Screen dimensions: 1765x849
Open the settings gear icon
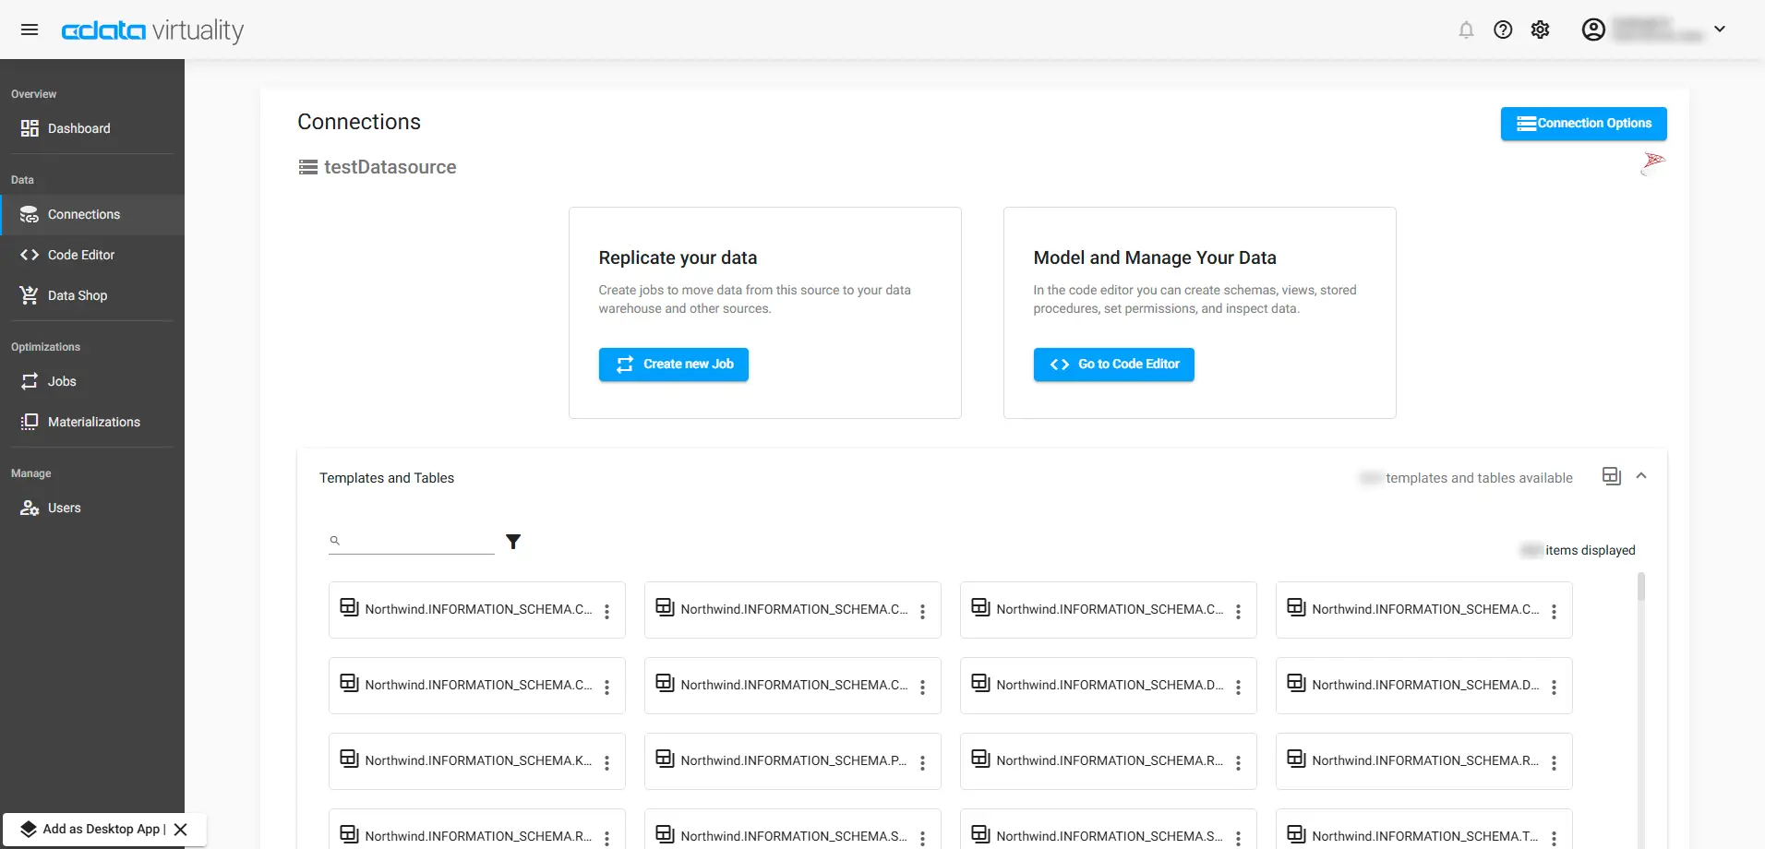(1540, 30)
